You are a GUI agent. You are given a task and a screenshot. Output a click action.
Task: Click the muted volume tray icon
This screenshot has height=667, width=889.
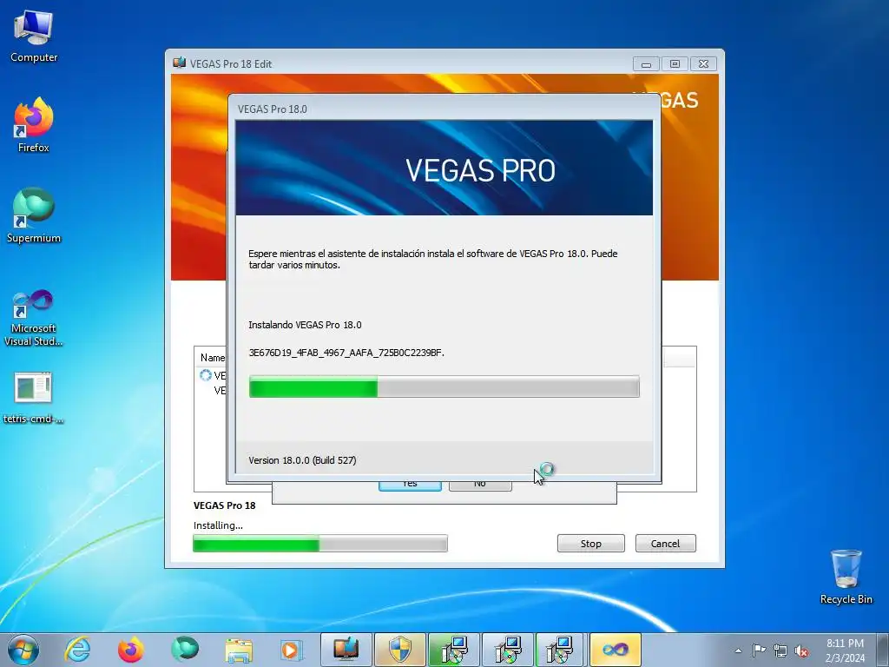pyautogui.click(x=801, y=650)
